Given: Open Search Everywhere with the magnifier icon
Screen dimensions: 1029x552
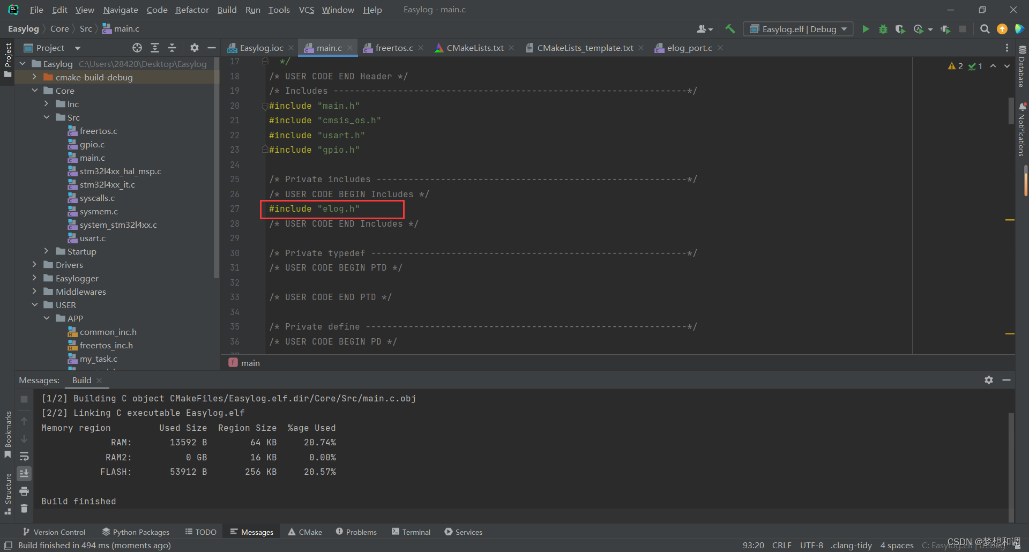Looking at the screenshot, I should coord(985,29).
